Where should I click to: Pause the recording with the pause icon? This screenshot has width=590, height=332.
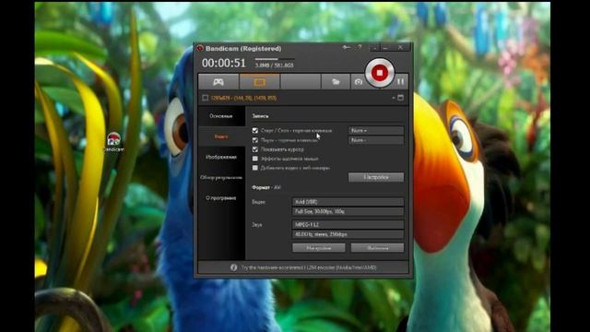401,82
